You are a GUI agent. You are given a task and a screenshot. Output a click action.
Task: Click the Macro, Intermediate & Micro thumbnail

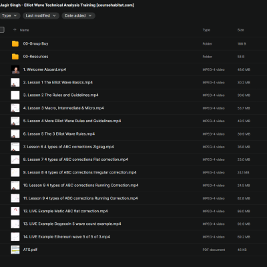pos(15,108)
